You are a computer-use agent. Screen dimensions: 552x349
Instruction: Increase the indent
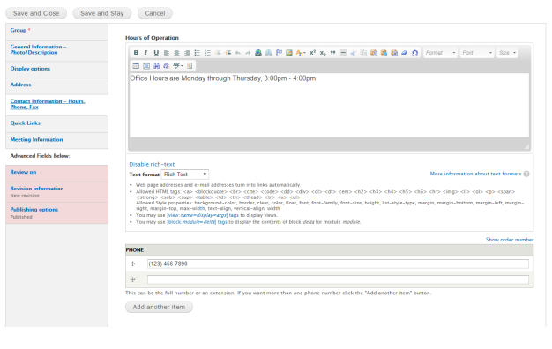[228, 53]
